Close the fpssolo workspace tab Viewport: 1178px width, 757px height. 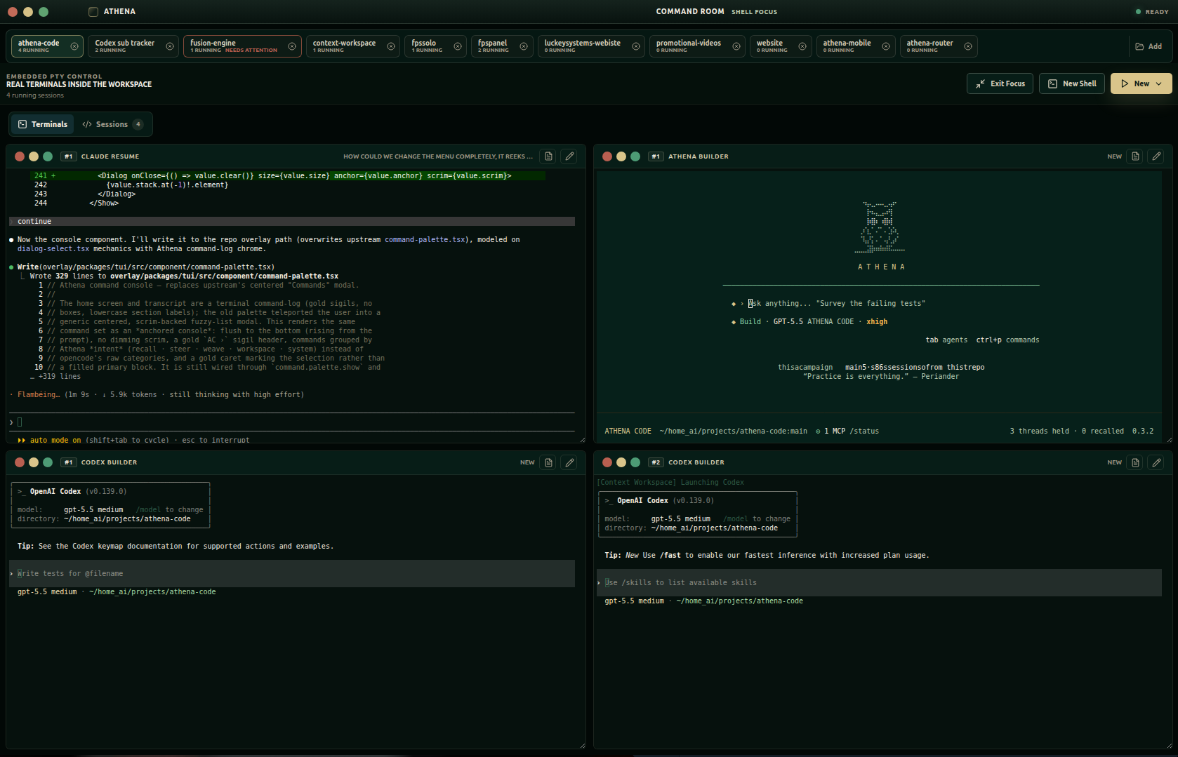tap(458, 46)
